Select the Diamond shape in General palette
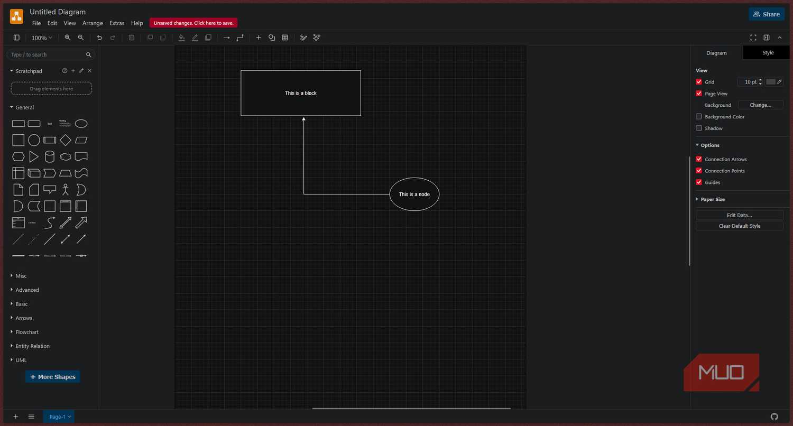This screenshot has width=793, height=426. point(66,140)
